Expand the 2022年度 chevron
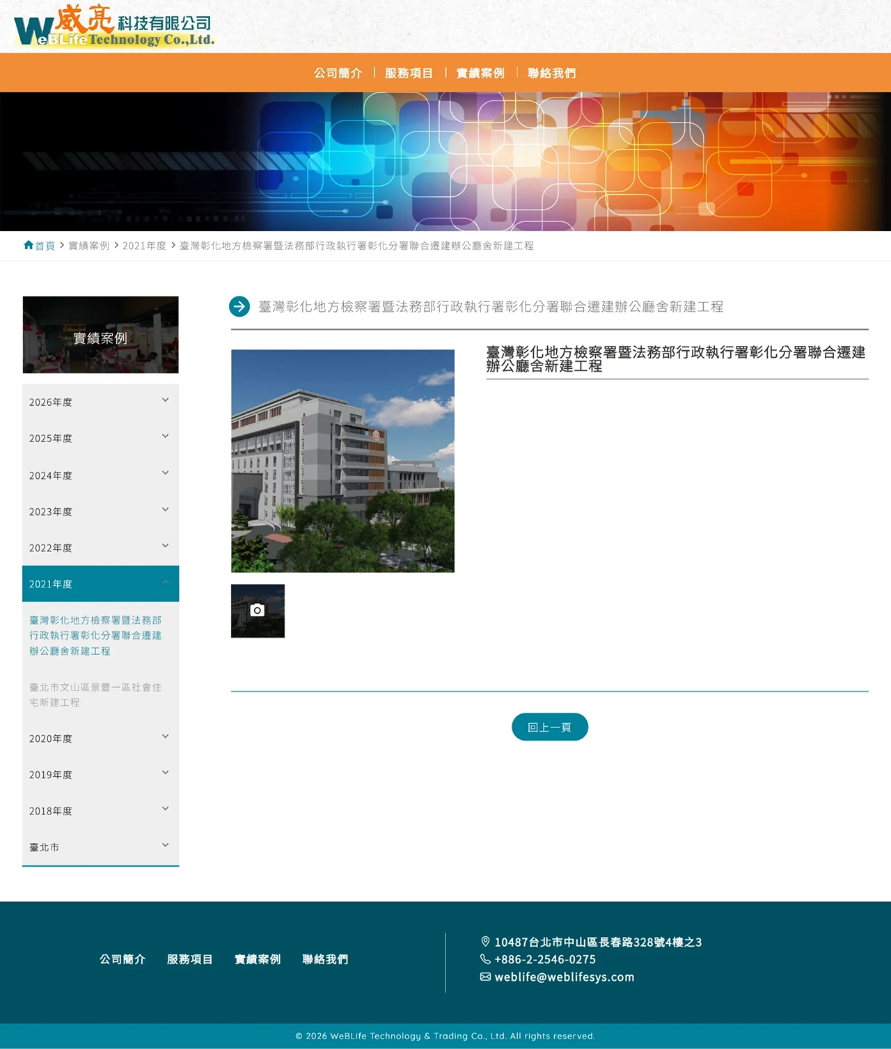The image size is (891, 1049). pyautogui.click(x=166, y=546)
